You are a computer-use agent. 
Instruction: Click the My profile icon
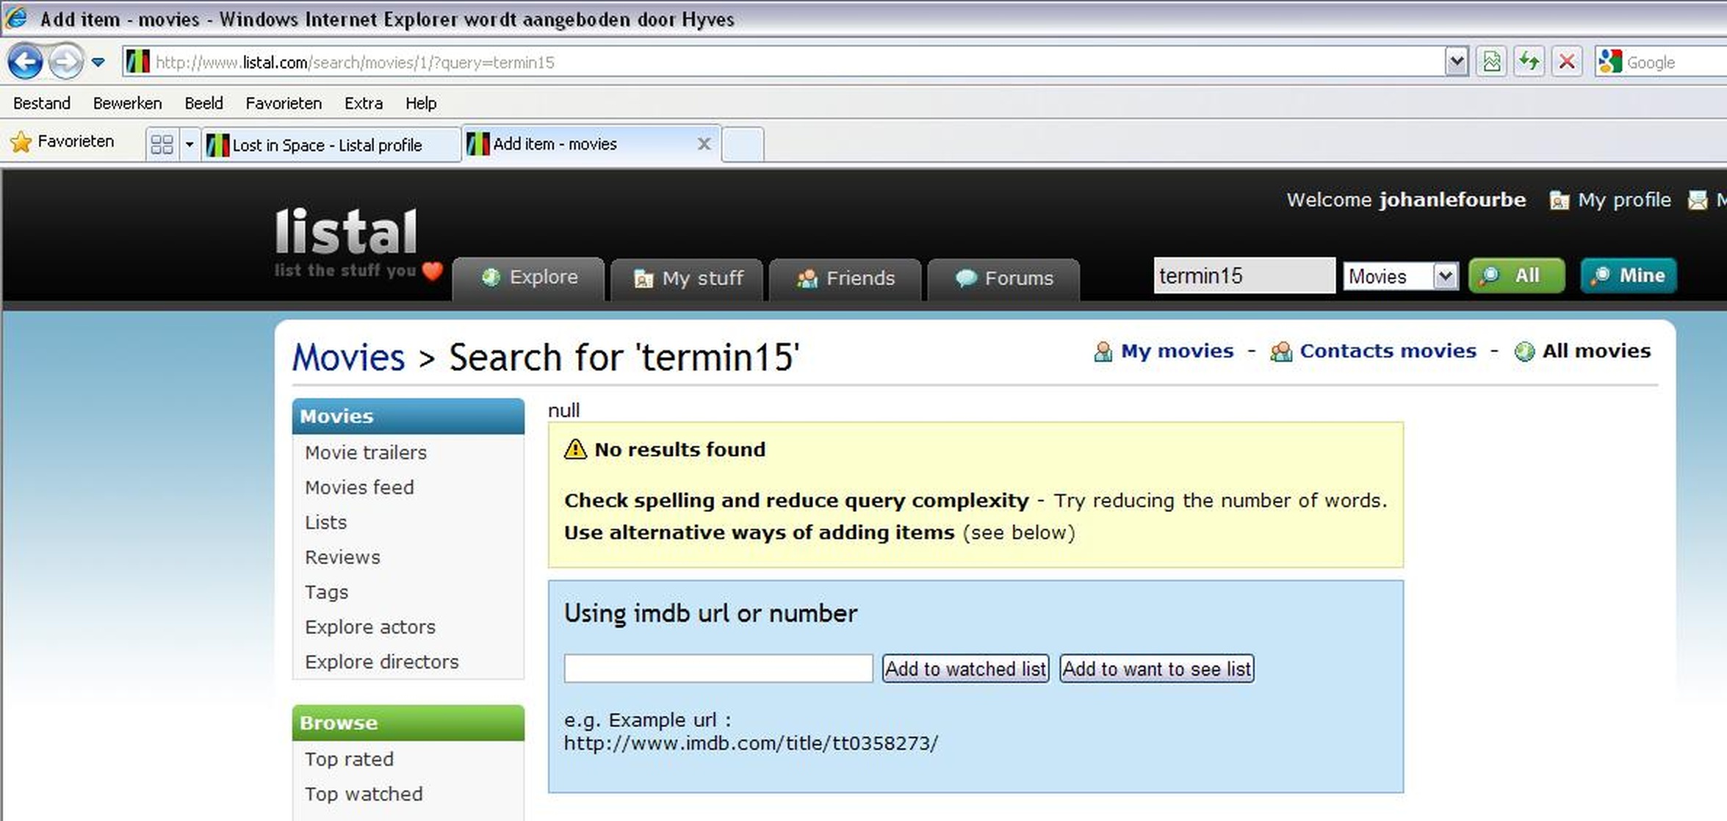(x=1559, y=200)
